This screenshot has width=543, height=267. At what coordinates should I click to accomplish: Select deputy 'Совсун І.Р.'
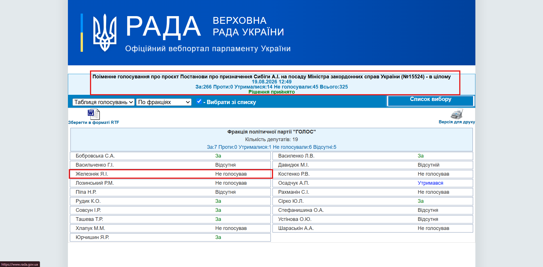click(x=88, y=210)
